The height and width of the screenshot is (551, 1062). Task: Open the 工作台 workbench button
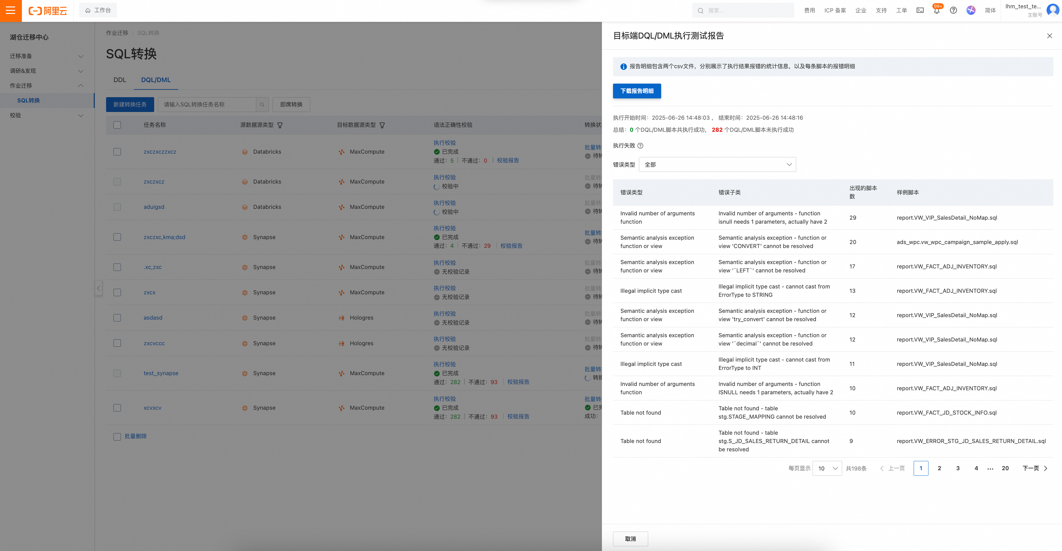[98, 10]
